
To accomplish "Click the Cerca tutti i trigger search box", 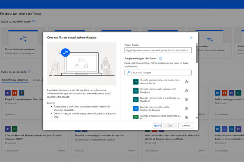I will coord(158,72).
